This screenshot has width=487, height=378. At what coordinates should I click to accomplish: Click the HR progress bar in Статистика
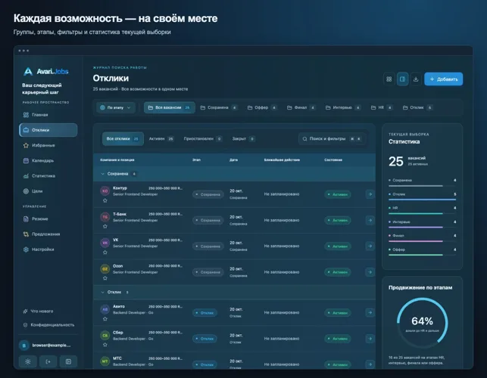422,213
